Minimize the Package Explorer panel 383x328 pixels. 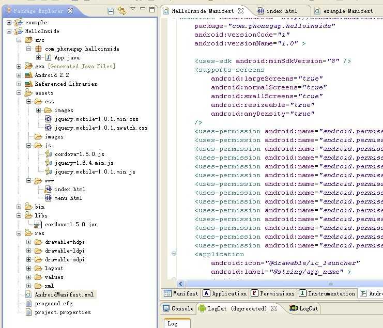pos(143,9)
